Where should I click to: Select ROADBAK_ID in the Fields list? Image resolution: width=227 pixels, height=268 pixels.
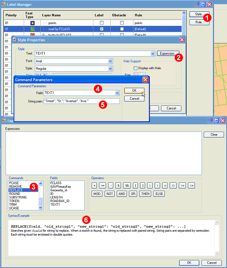coord(60,201)
